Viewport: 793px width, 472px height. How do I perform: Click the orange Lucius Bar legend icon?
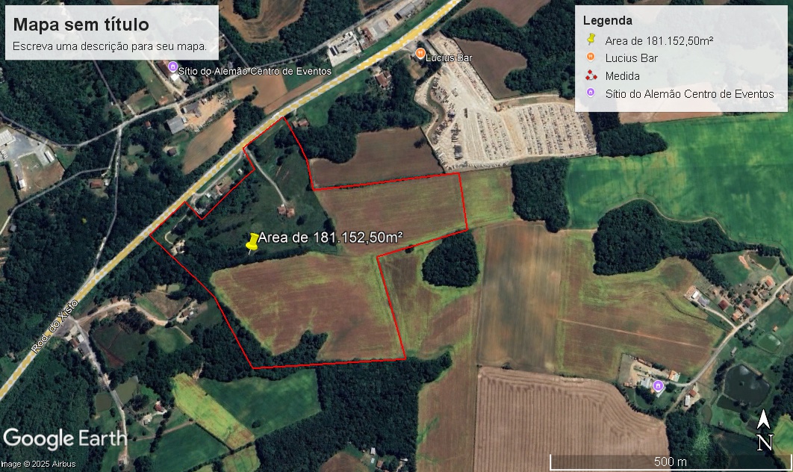590,58
